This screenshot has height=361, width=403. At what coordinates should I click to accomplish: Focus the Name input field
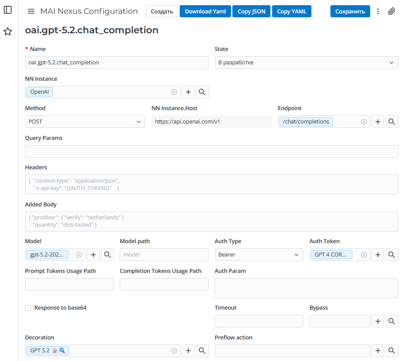[117, 63]
